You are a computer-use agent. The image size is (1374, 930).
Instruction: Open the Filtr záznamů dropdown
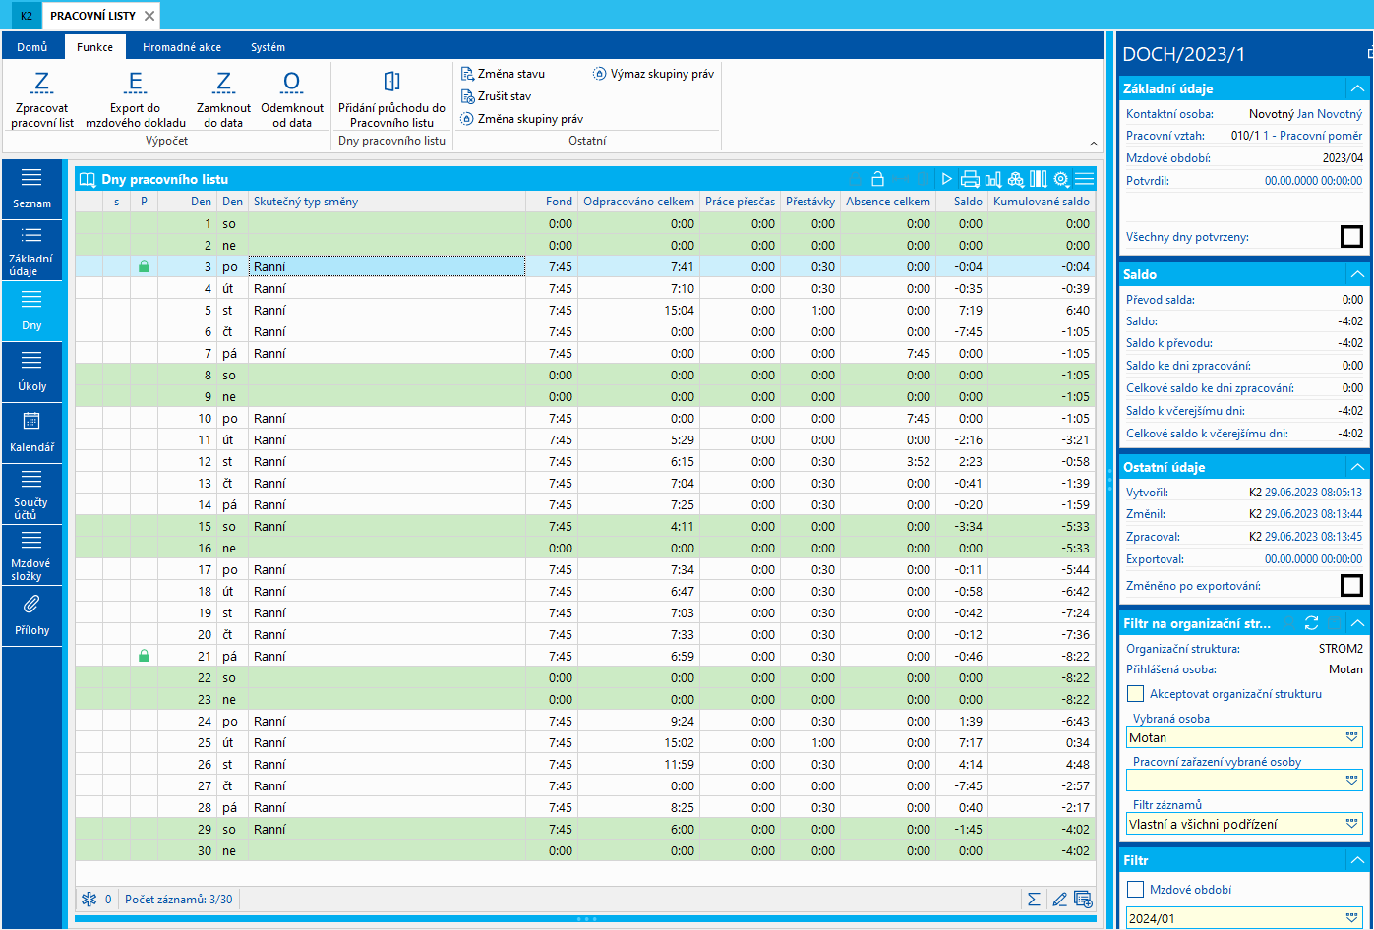click(x=1351, y=824)
